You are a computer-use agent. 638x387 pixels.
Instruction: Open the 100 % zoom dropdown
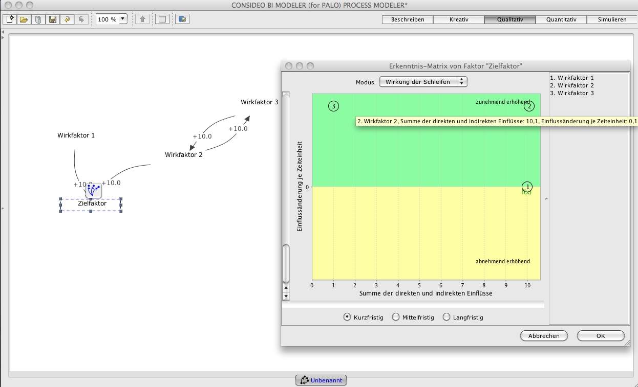click(x=122, y=19)
